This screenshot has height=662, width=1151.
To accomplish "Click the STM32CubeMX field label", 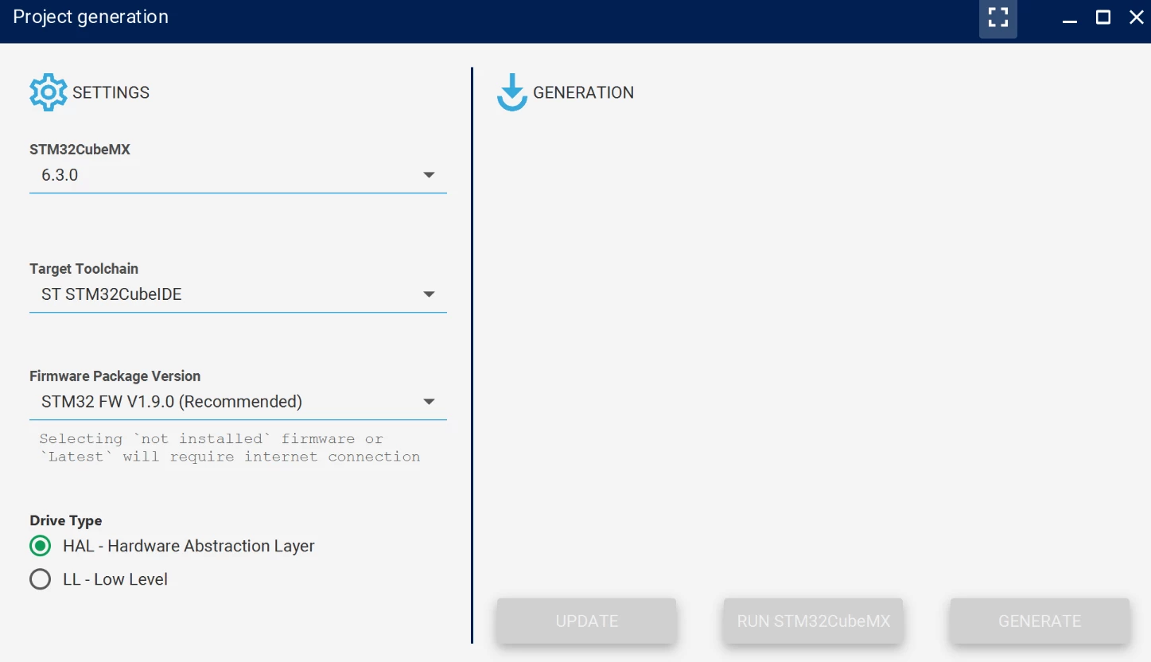I will 80,150.
